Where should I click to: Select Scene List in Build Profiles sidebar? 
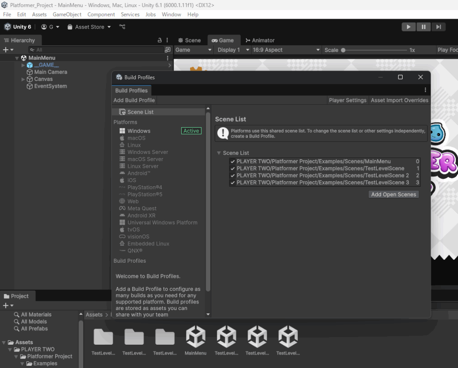tap(158, 112)
